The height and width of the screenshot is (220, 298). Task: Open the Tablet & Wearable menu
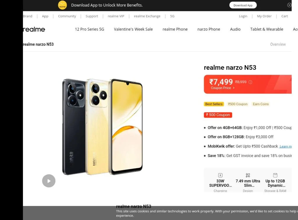267,29
